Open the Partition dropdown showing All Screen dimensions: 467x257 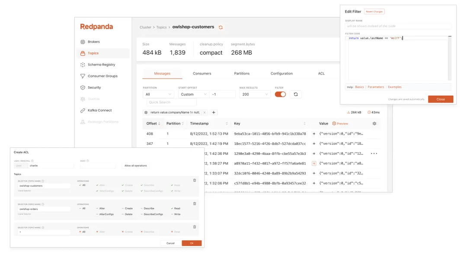[158, 94]
